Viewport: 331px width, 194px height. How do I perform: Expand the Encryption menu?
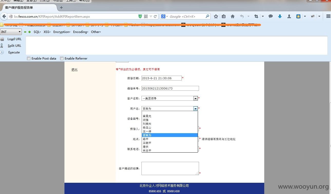(62, 32)
